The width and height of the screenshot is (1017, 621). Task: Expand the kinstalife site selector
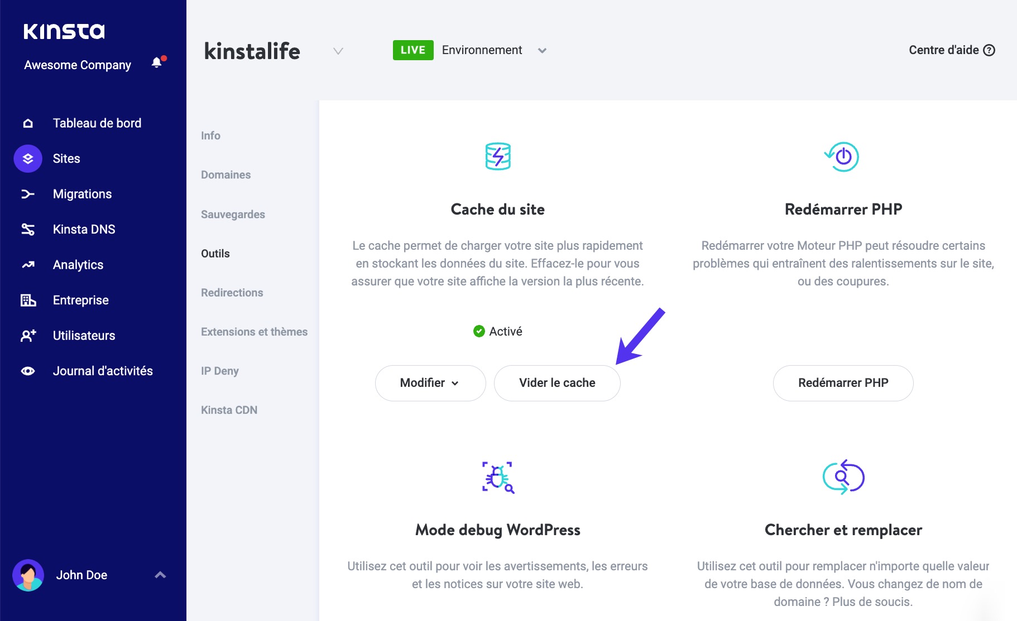[337, 51]
